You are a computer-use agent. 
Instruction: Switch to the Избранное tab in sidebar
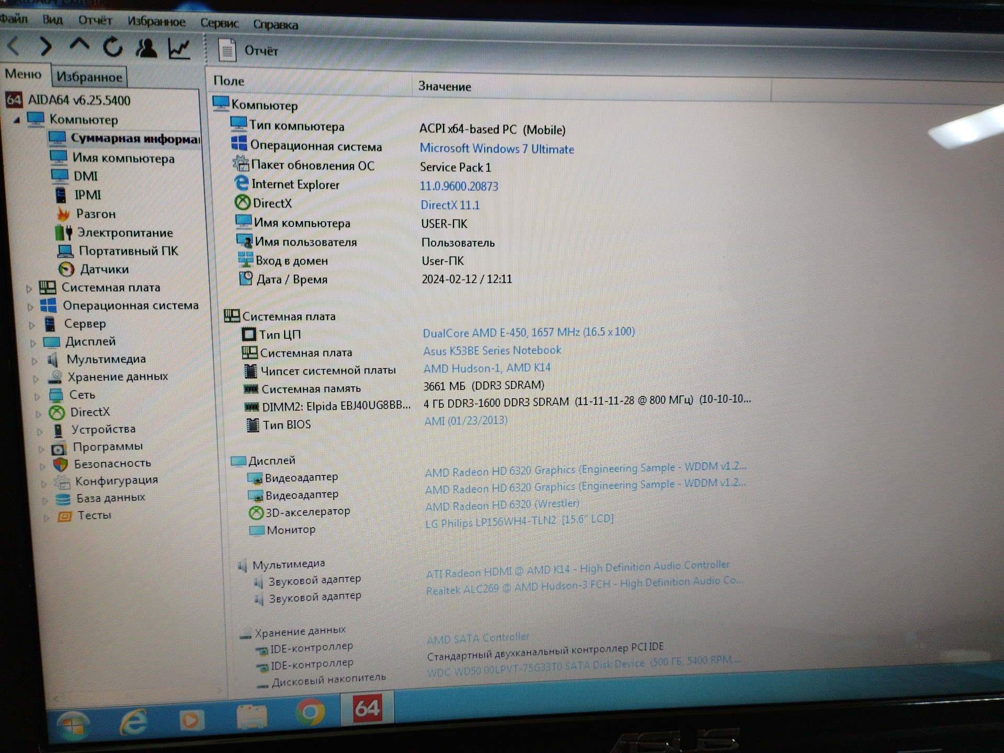[x=89, y=77]
